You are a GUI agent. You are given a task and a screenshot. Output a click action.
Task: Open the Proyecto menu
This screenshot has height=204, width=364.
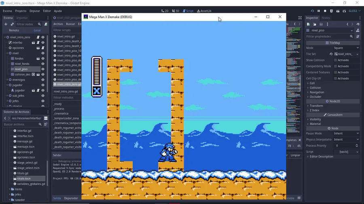click(x=21, y=11)
